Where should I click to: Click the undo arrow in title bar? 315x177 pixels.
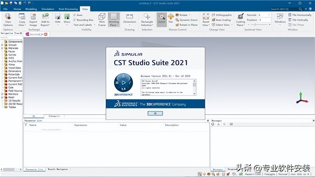(25, 3)
